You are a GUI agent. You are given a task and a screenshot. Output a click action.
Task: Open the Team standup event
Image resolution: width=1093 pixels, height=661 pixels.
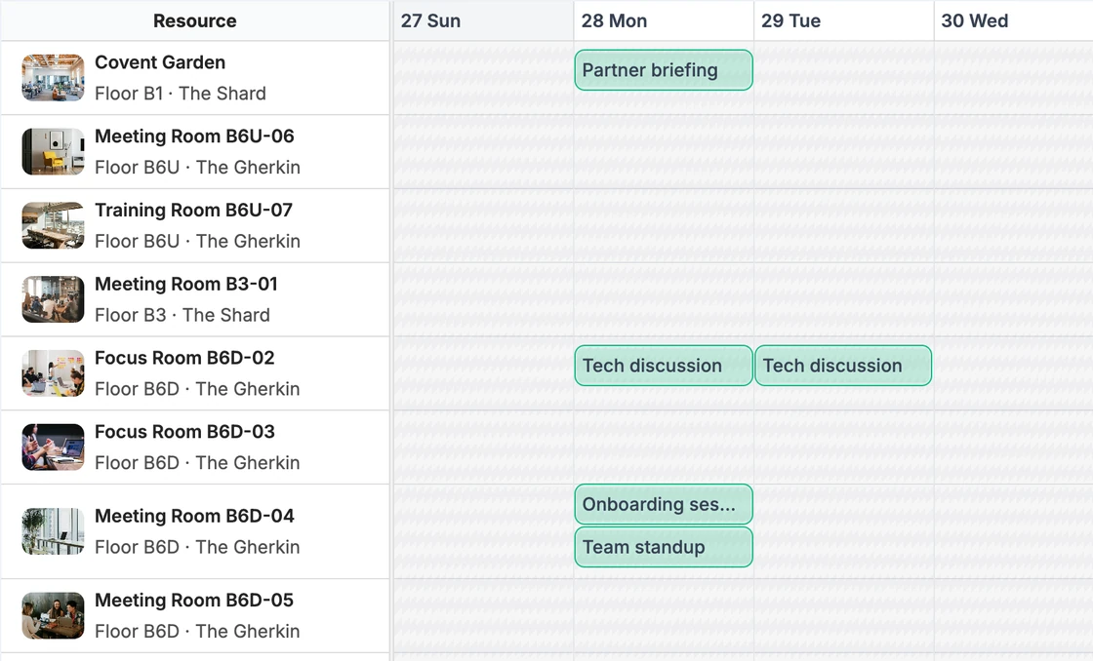[x=664, y=547]
